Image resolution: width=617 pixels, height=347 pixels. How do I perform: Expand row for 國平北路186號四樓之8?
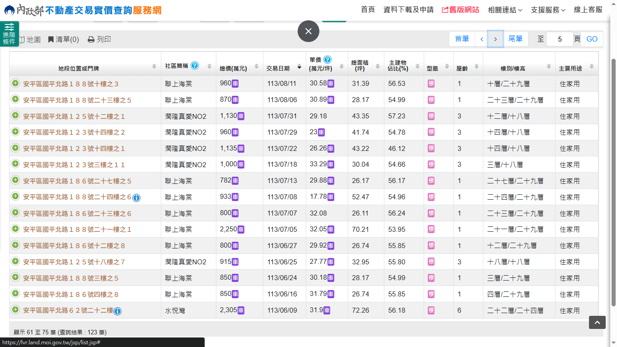pyautogui.click(x=15, y=294)
